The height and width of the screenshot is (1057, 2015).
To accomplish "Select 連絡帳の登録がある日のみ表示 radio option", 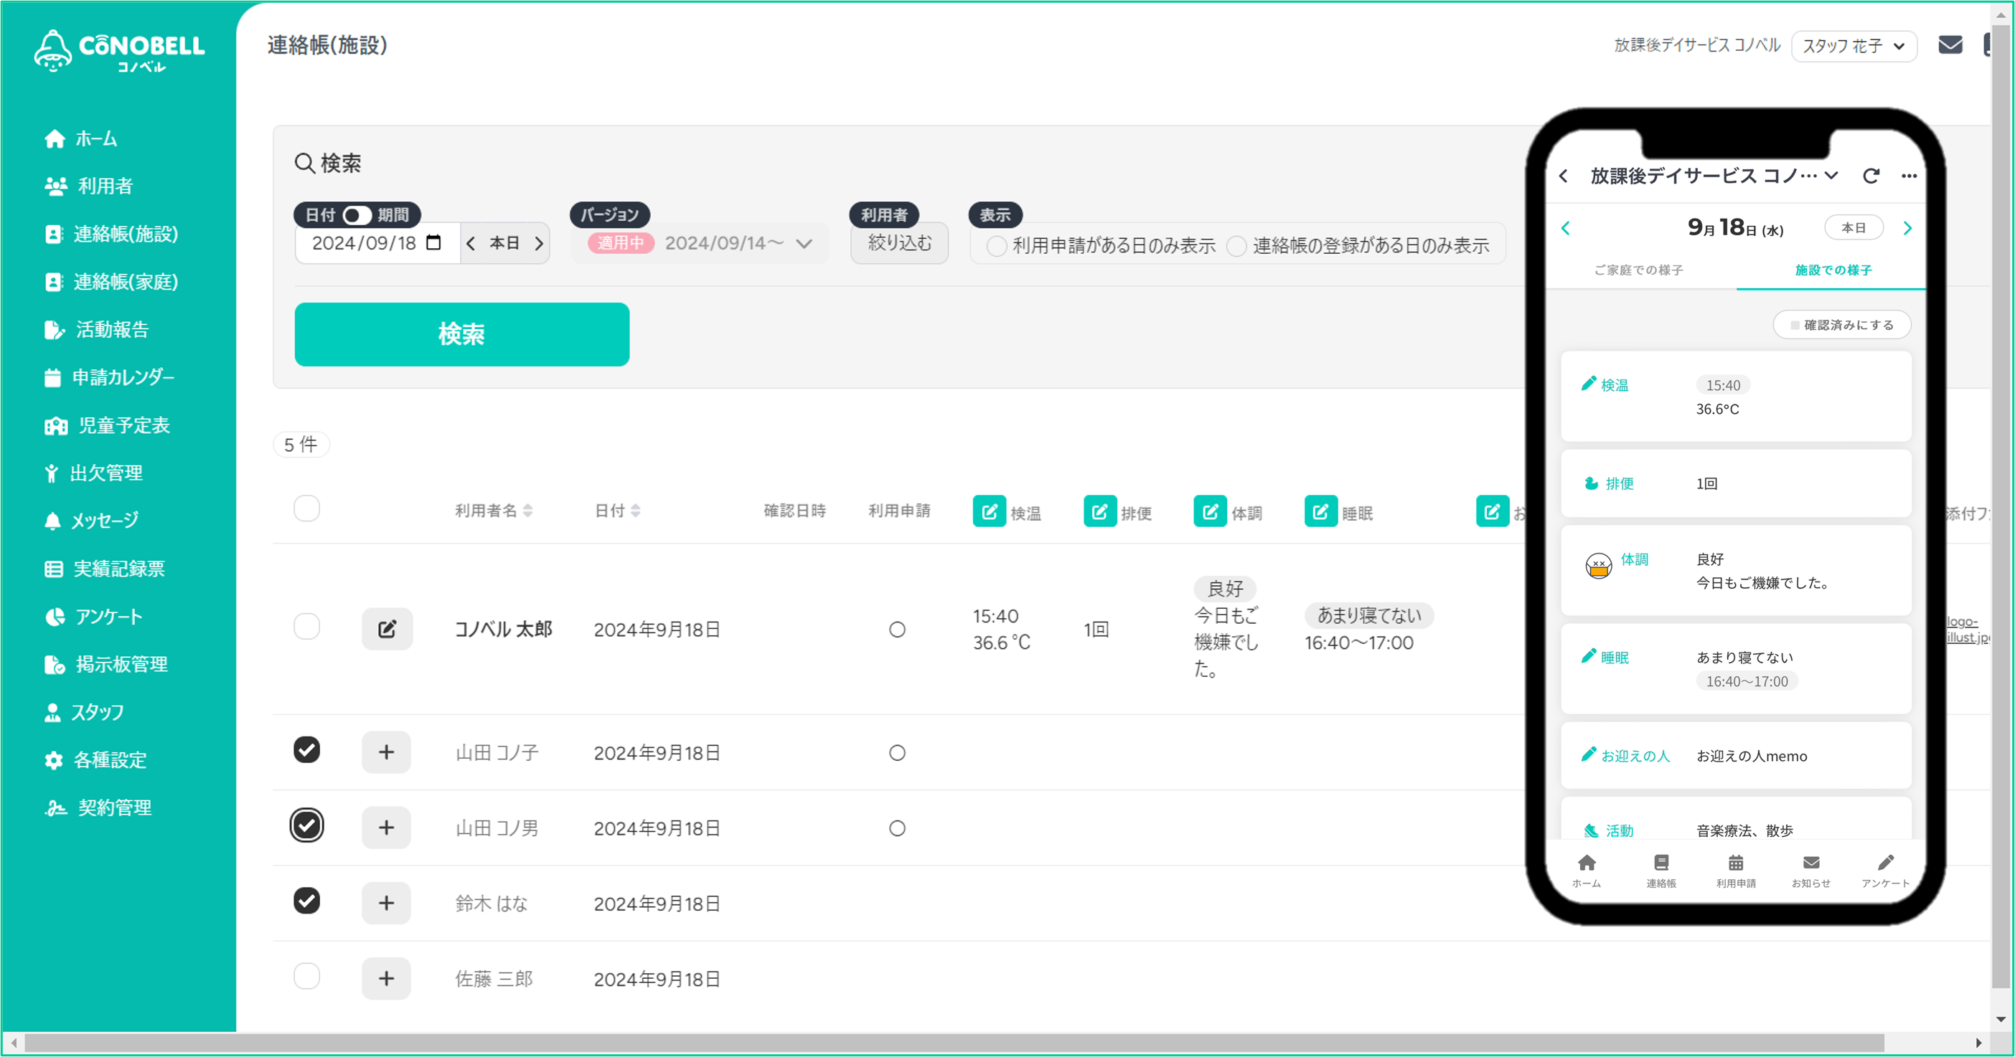I will coord(1236,246).
